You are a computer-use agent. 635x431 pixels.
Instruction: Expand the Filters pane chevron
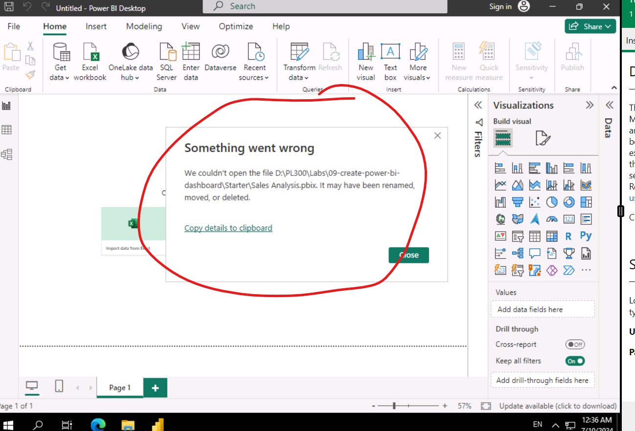pos(478,105)
